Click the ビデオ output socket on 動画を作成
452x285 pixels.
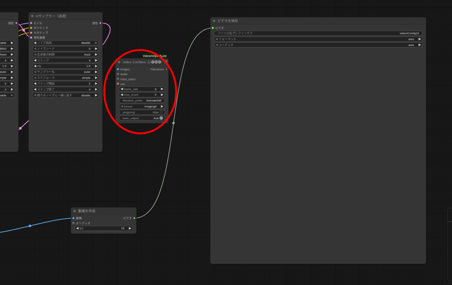click(x=134, y=218)
